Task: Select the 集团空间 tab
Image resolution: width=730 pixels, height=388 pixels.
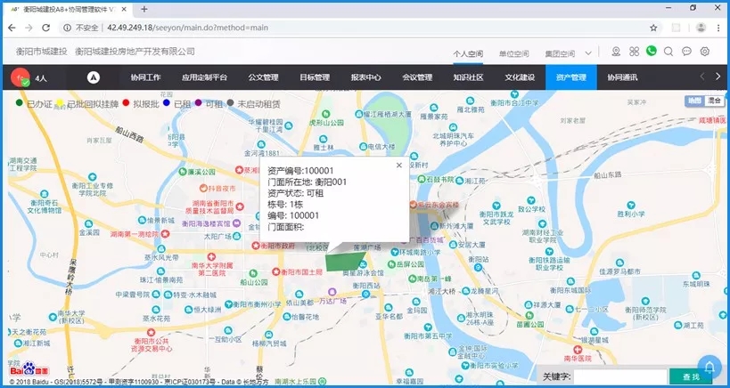Action: (x=560, y=53)
